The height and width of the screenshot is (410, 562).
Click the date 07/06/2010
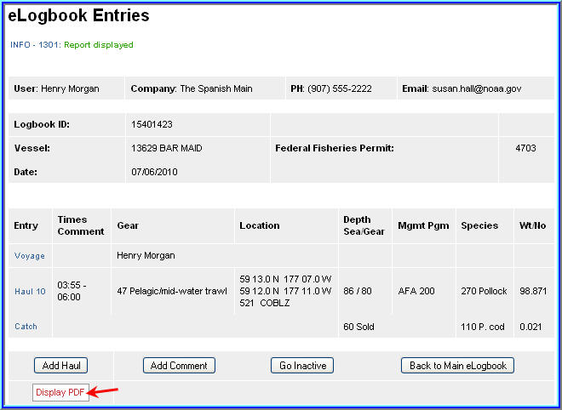(154, 172)
